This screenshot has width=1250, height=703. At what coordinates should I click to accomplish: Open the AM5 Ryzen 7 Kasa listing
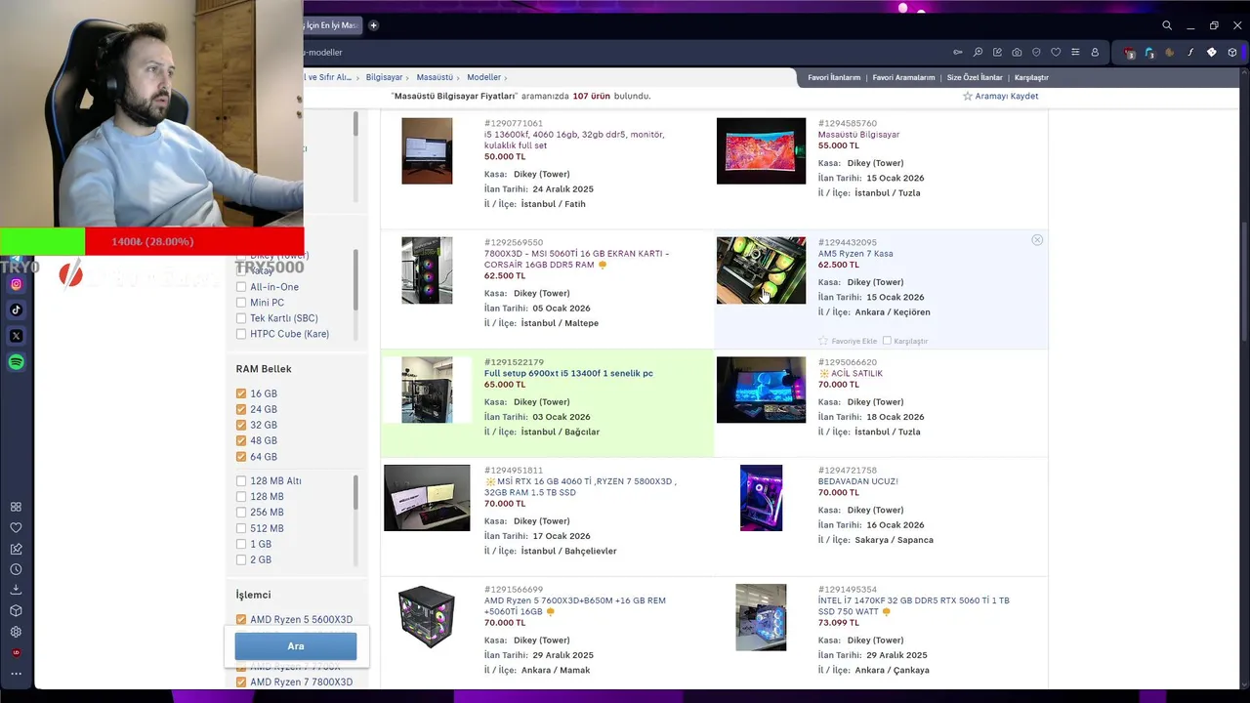[x=855, y=254]
